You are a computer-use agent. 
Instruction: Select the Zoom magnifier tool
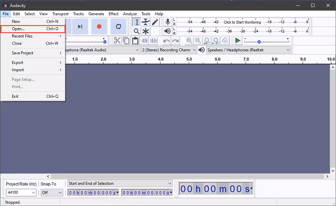tap(137, 31)
